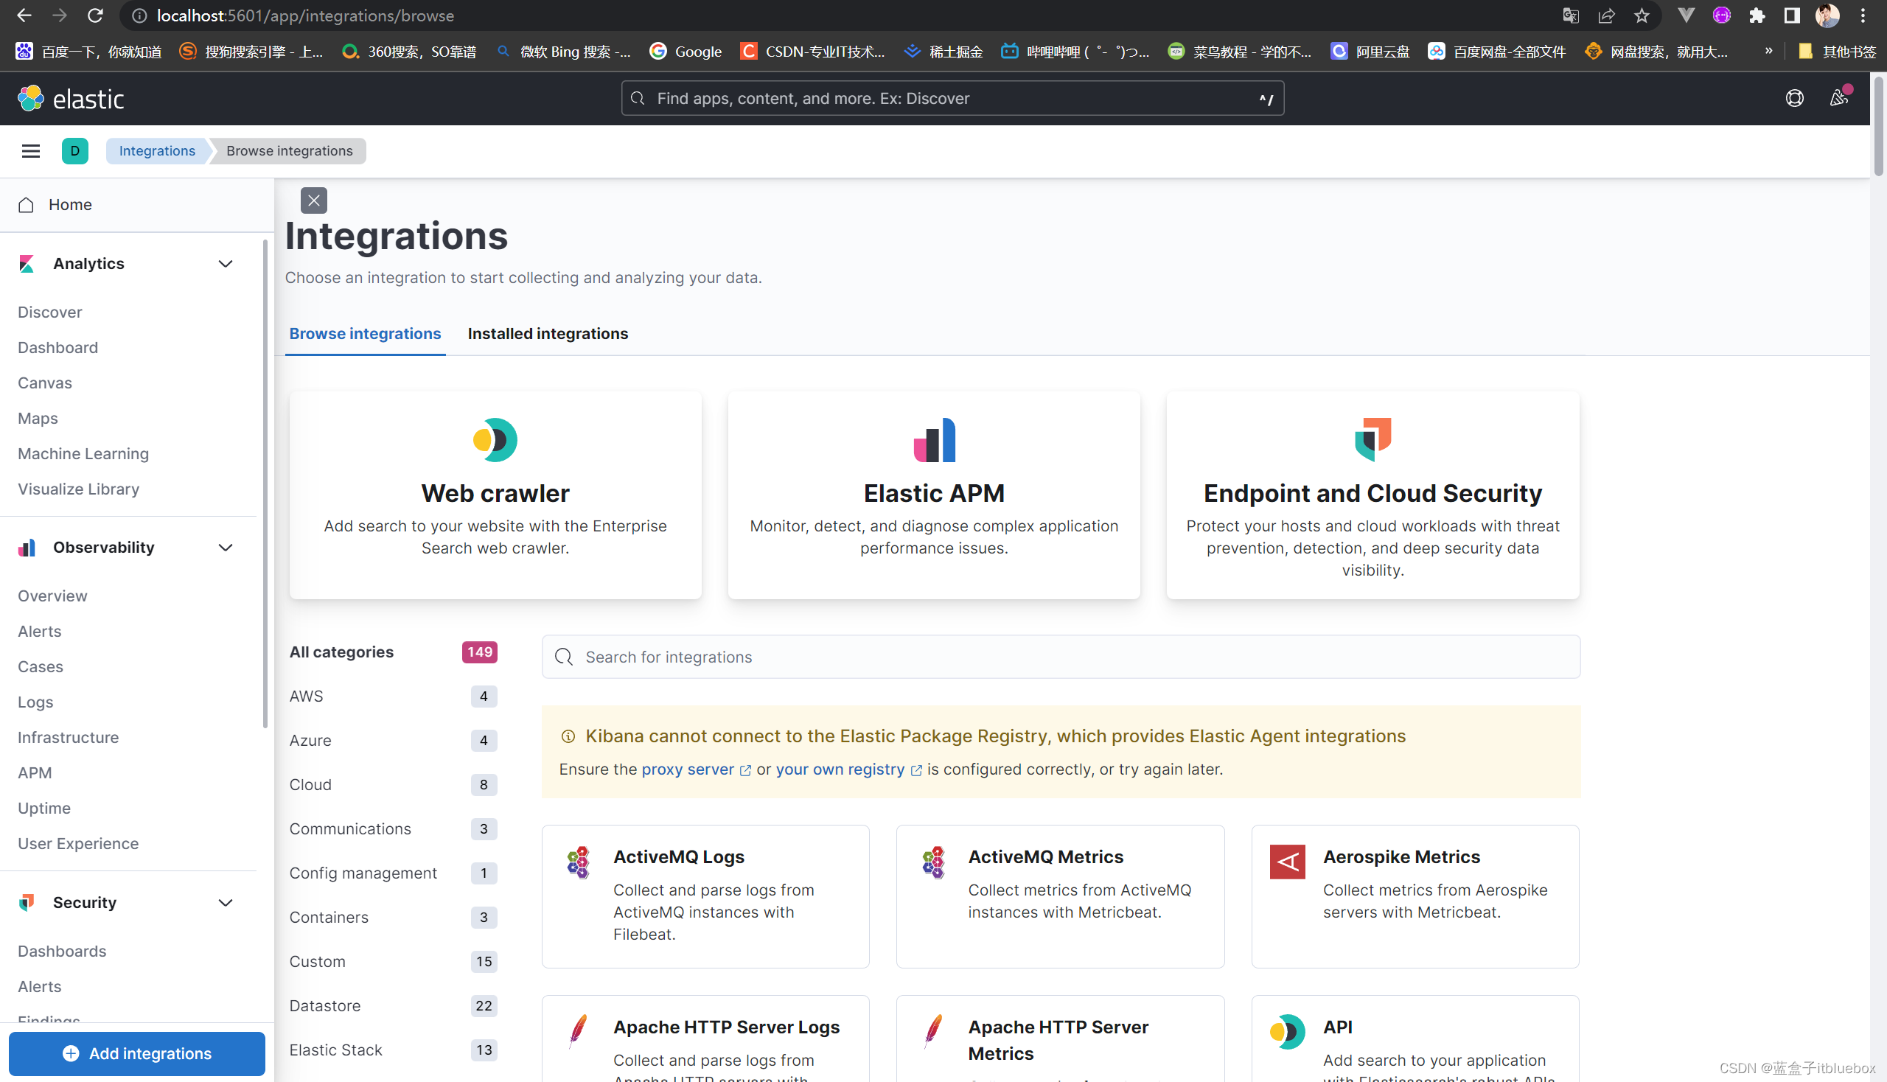
Task: Collapse the Security section chevron
Action: [226, 903]
